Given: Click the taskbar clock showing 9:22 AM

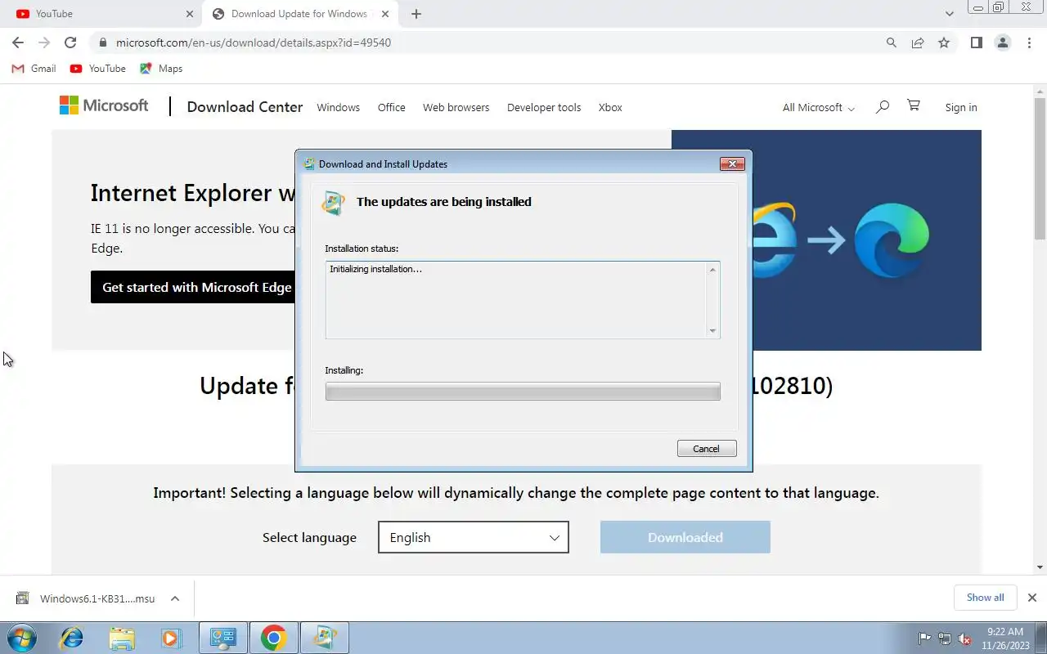Looking at the screenshot, I should coord(1005,638).
